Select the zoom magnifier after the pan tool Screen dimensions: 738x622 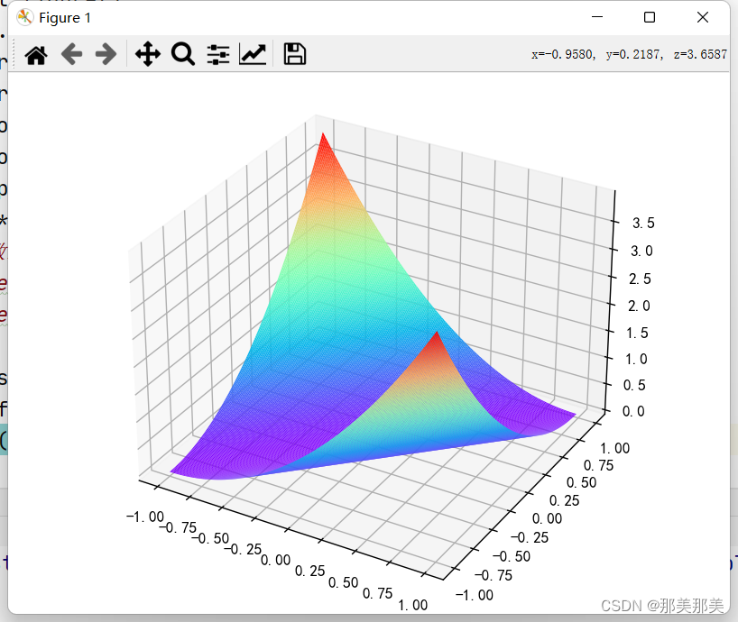click(183, 54)
